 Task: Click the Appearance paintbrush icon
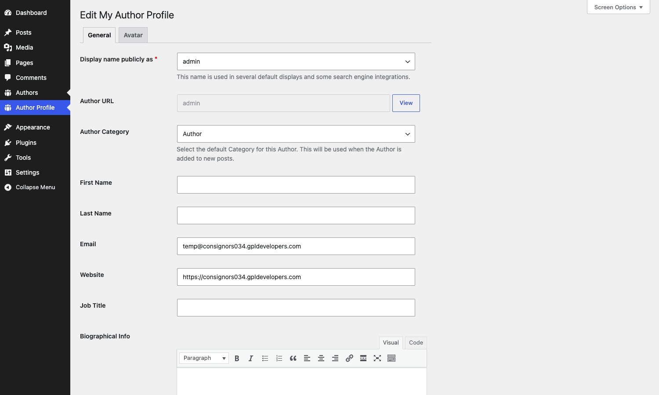(x=8, y=127)
